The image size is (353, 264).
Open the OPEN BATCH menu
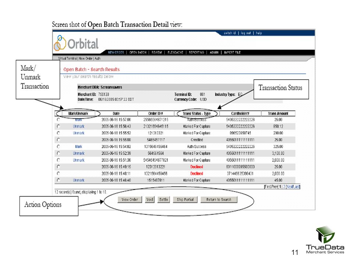point(138,52)
